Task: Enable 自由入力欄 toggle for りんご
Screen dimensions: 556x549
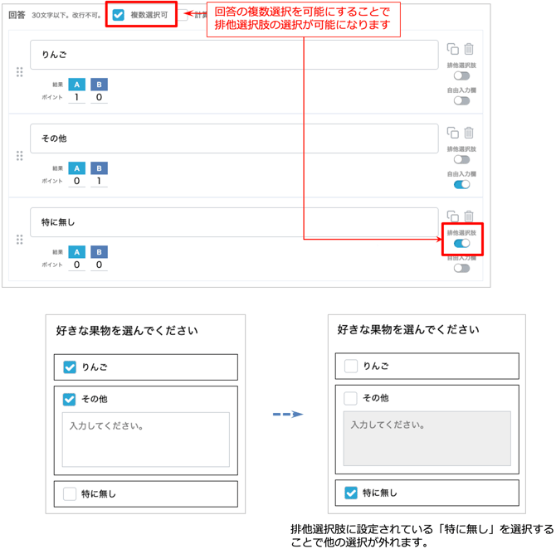Action: tap(461, 101)
